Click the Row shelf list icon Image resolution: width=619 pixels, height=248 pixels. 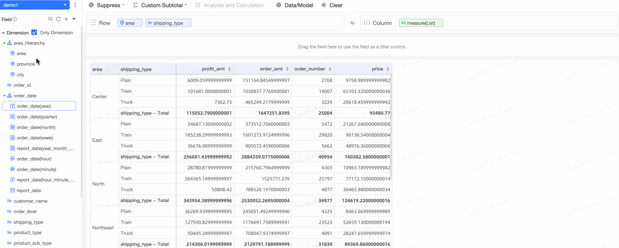pos(93,23)
